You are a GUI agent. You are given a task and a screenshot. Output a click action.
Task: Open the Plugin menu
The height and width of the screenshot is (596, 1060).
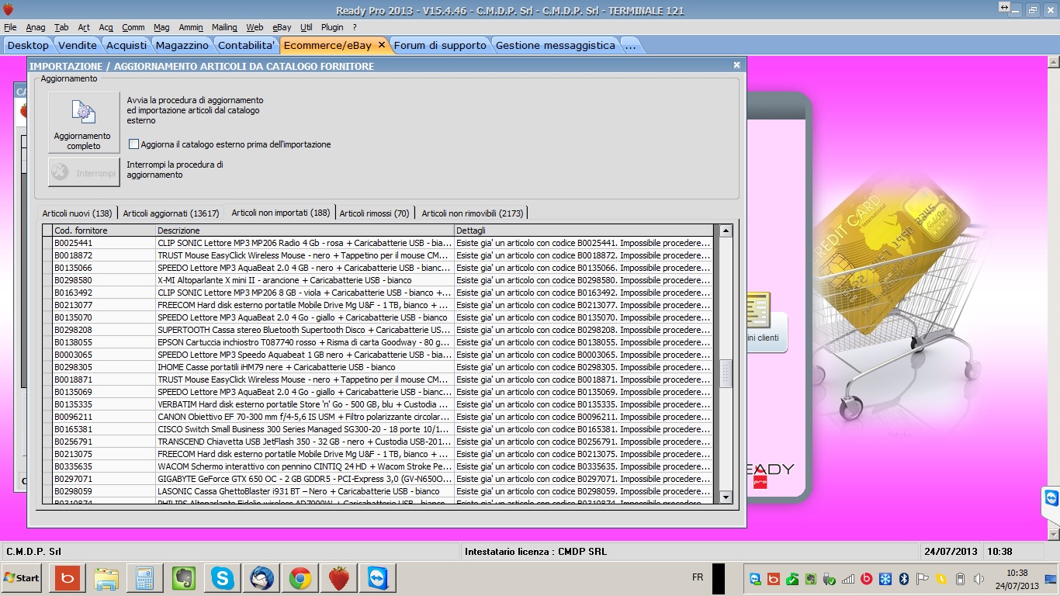(x=332, y=27)
